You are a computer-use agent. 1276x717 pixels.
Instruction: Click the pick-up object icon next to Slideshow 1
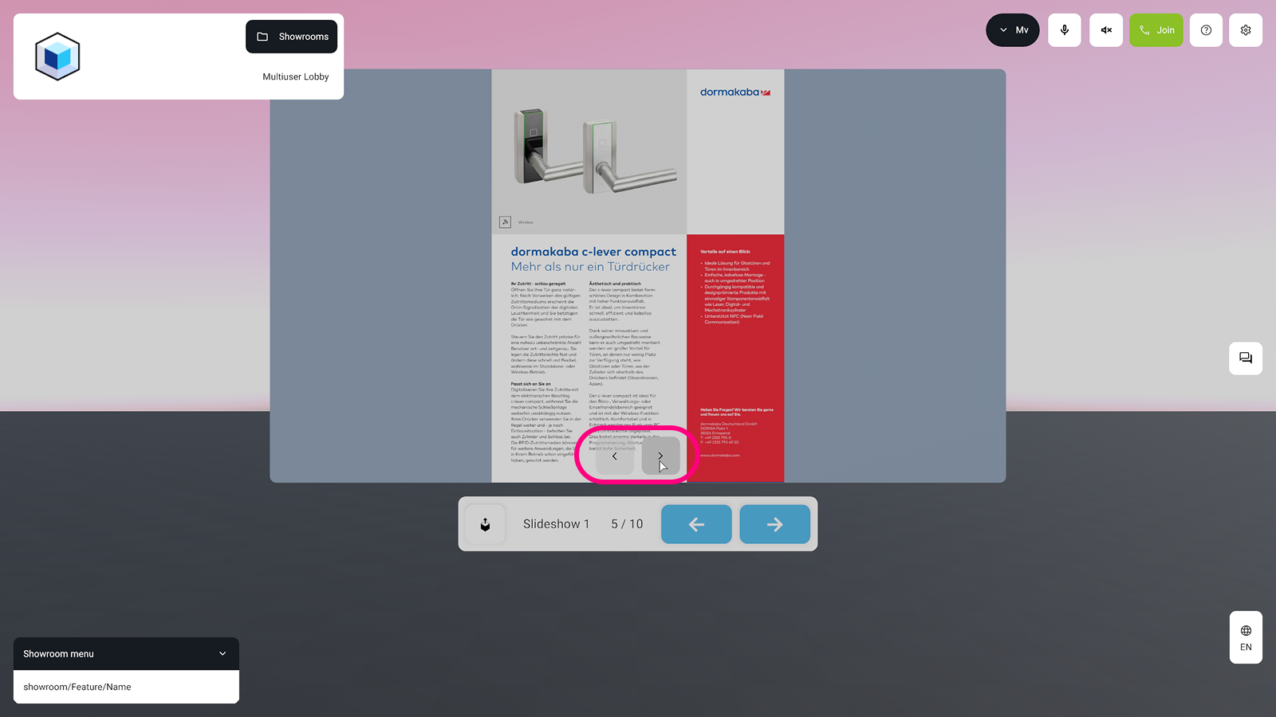[486, 523]
